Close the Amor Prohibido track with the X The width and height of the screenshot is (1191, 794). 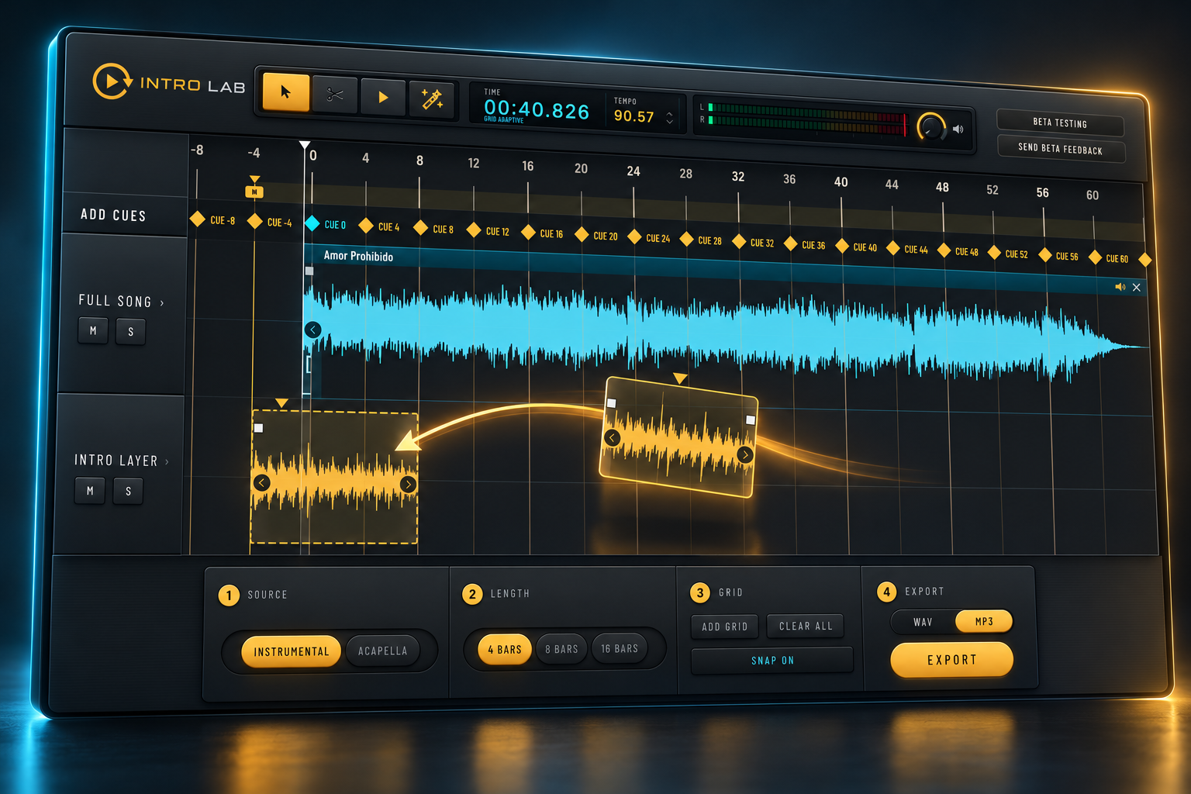1137,288
